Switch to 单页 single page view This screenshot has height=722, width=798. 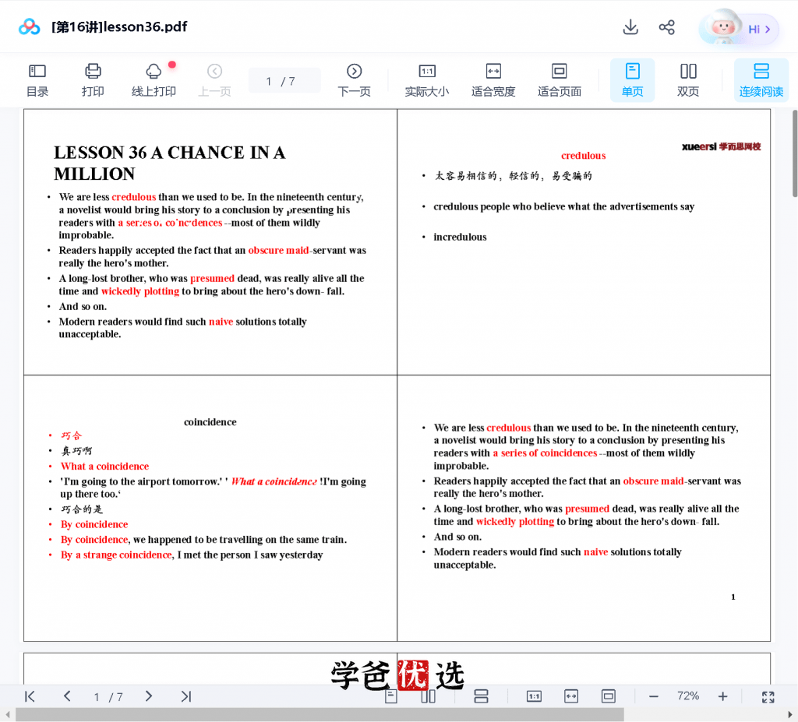(632, 80)
